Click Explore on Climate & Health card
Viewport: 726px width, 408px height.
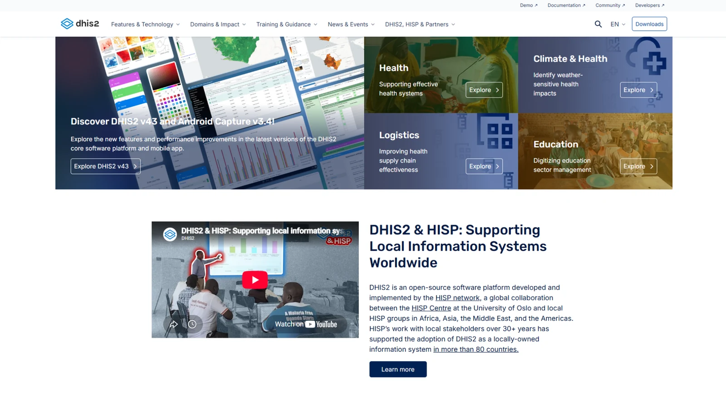click(638, 90)
